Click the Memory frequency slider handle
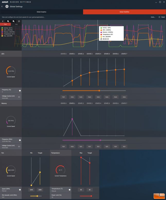Viewport: 166px width, 200px height. coord(100,140)
